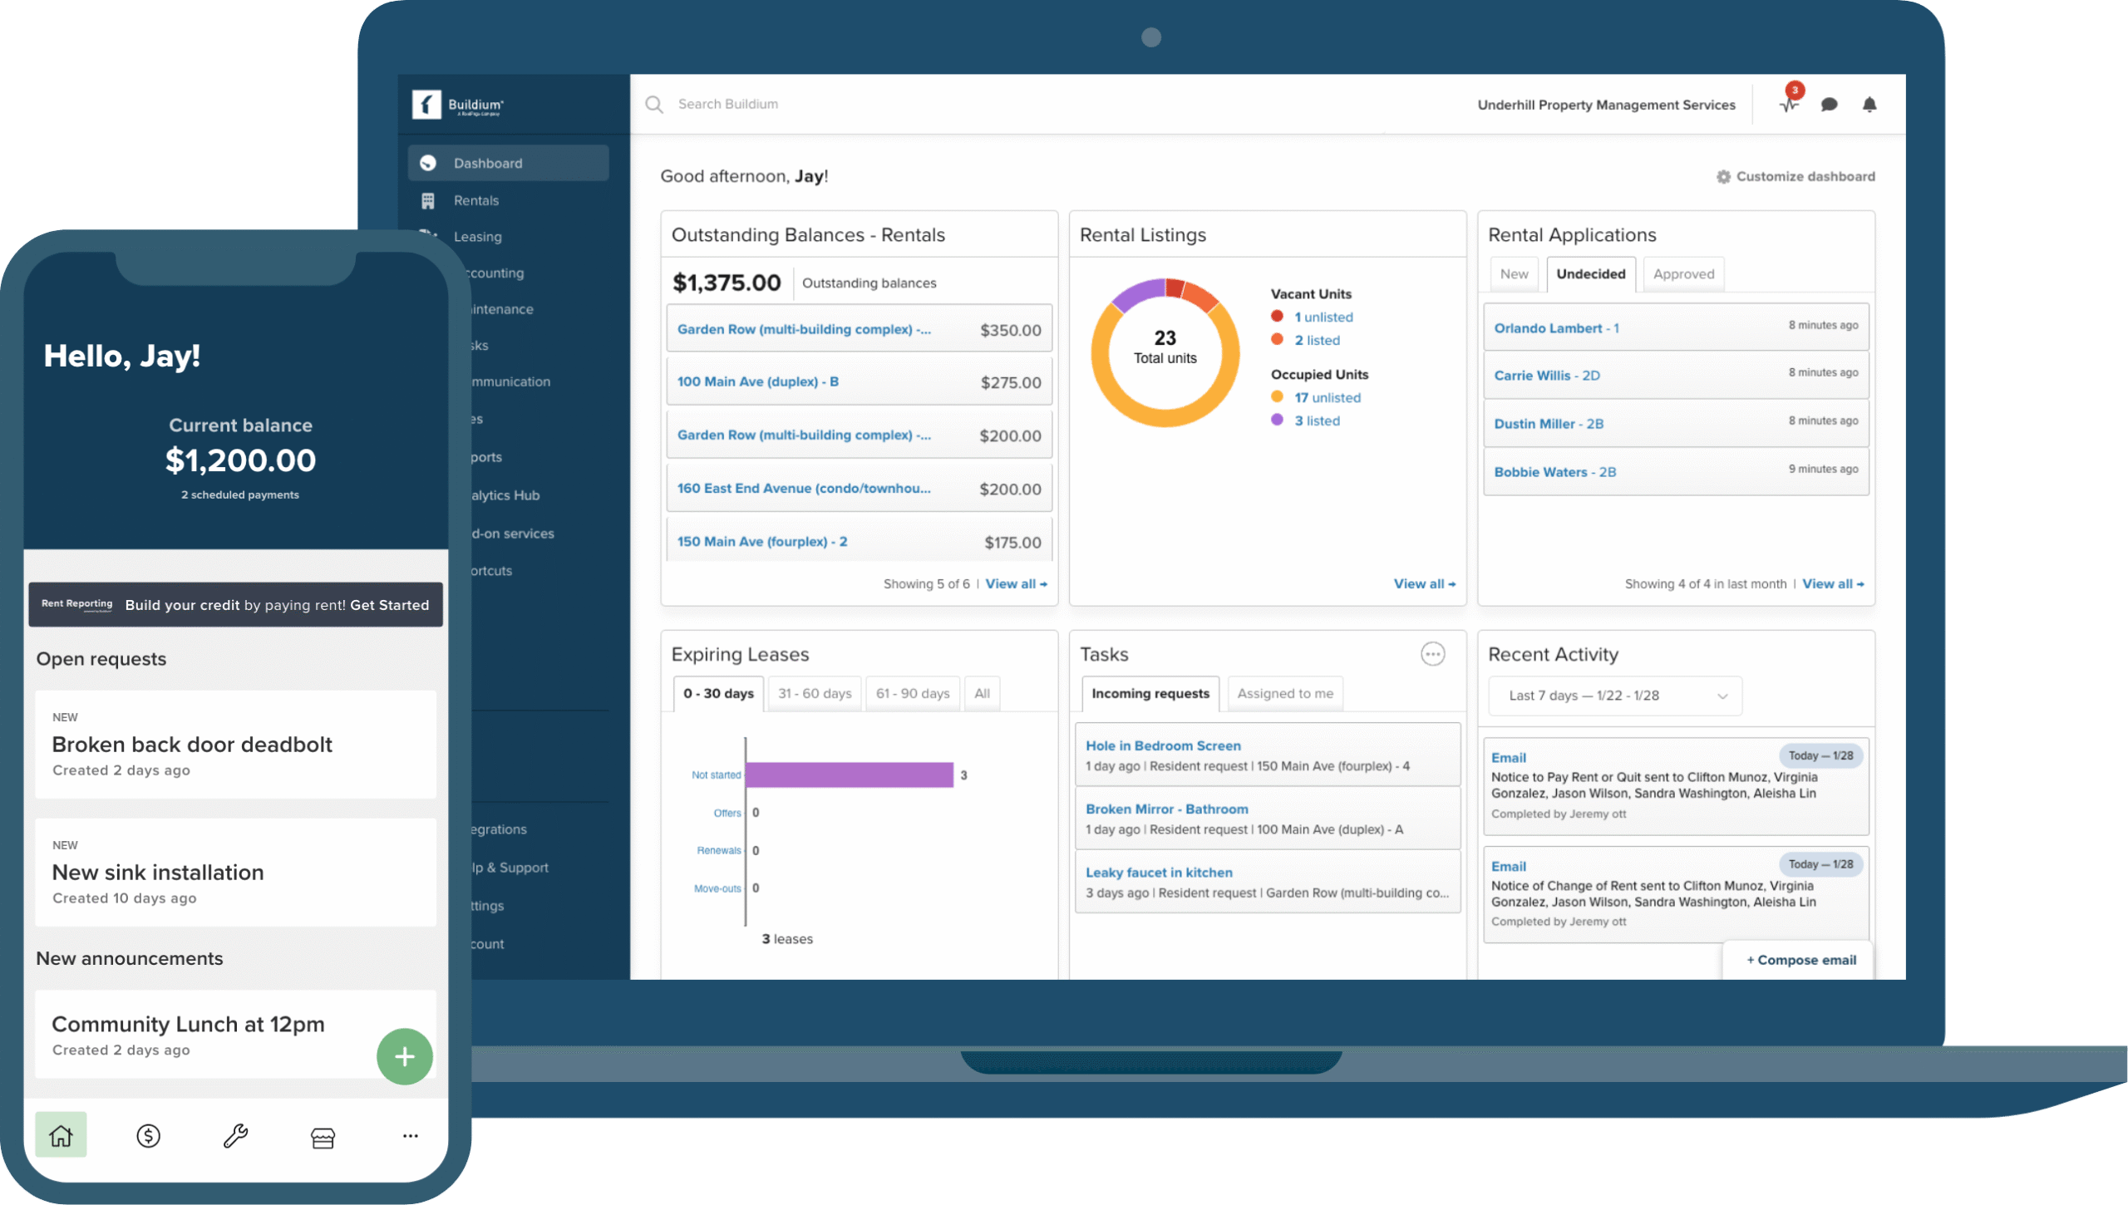2128x1205 pixels.
Task: Tap the storefront icon in phone bar
Action: (323, 1137)
